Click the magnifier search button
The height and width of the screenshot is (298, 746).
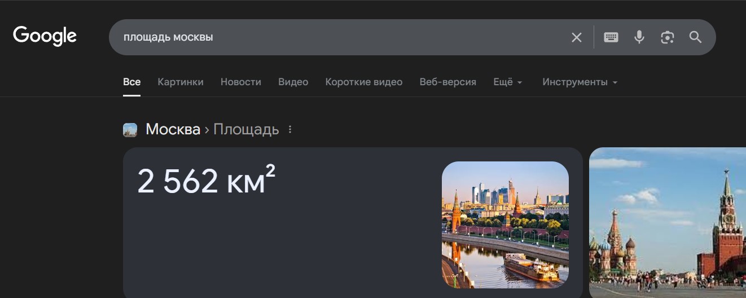pyautogui.click(x=695, y=37)
